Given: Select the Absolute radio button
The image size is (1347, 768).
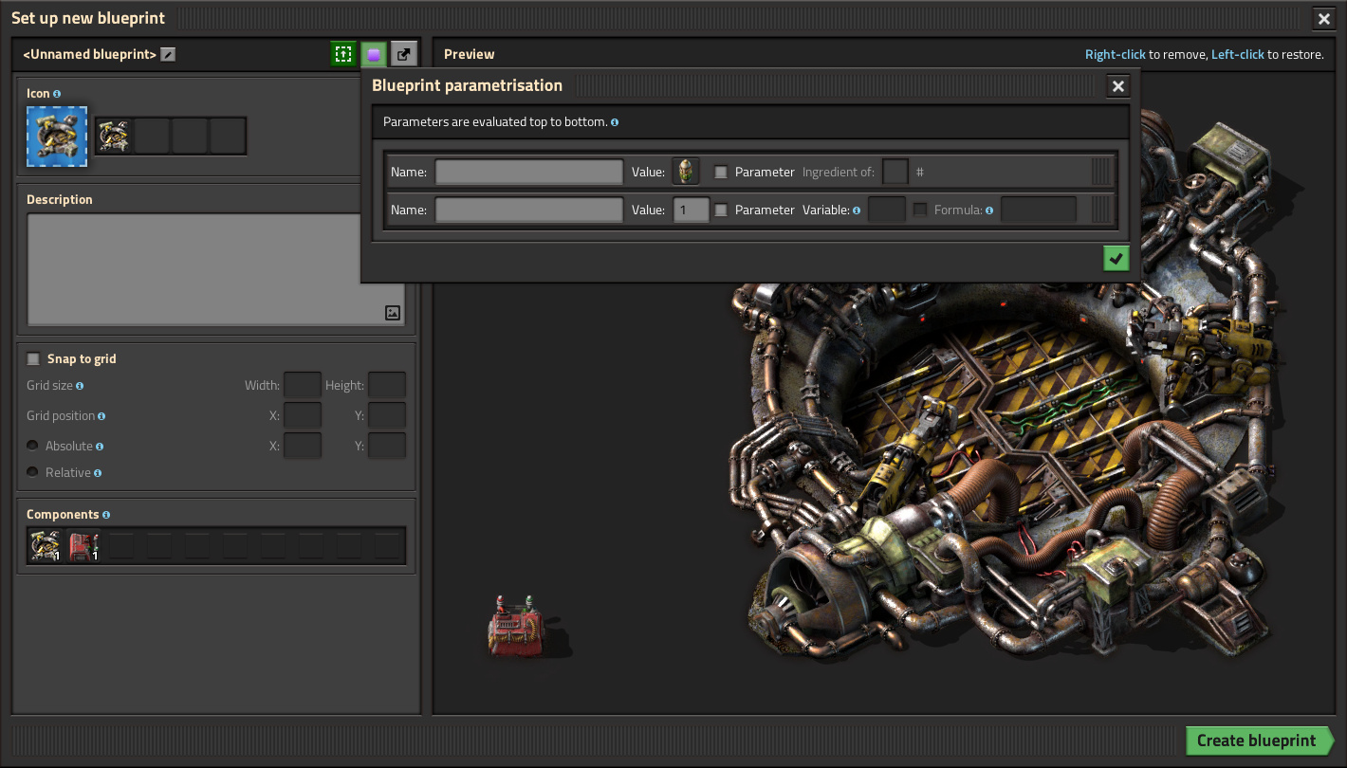Looking at the screenshot, I should pos(33,446).
